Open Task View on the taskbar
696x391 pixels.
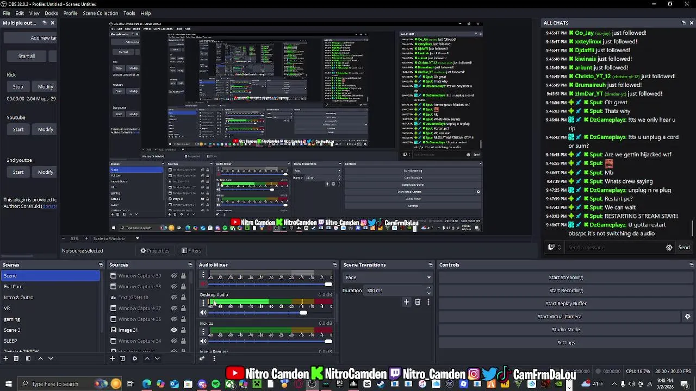pos(130,384)
